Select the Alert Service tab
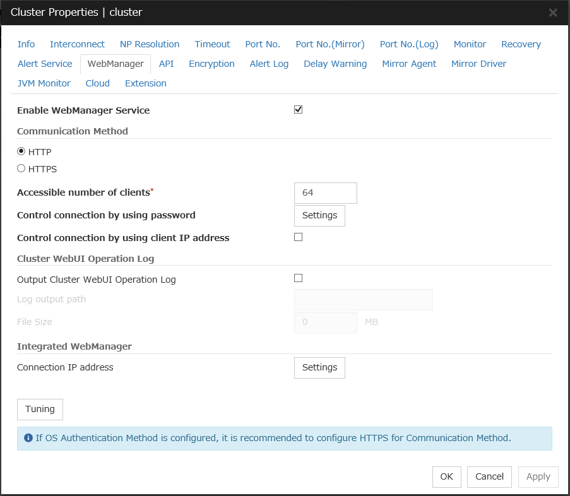The image size is (570, 496). 45,64
